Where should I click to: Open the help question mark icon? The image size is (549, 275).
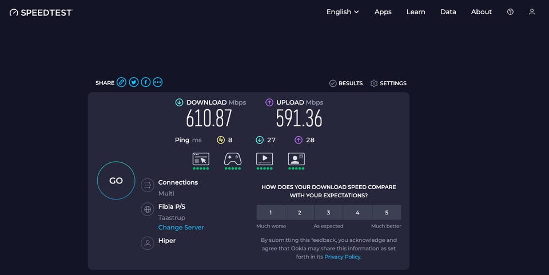(510, 12)
